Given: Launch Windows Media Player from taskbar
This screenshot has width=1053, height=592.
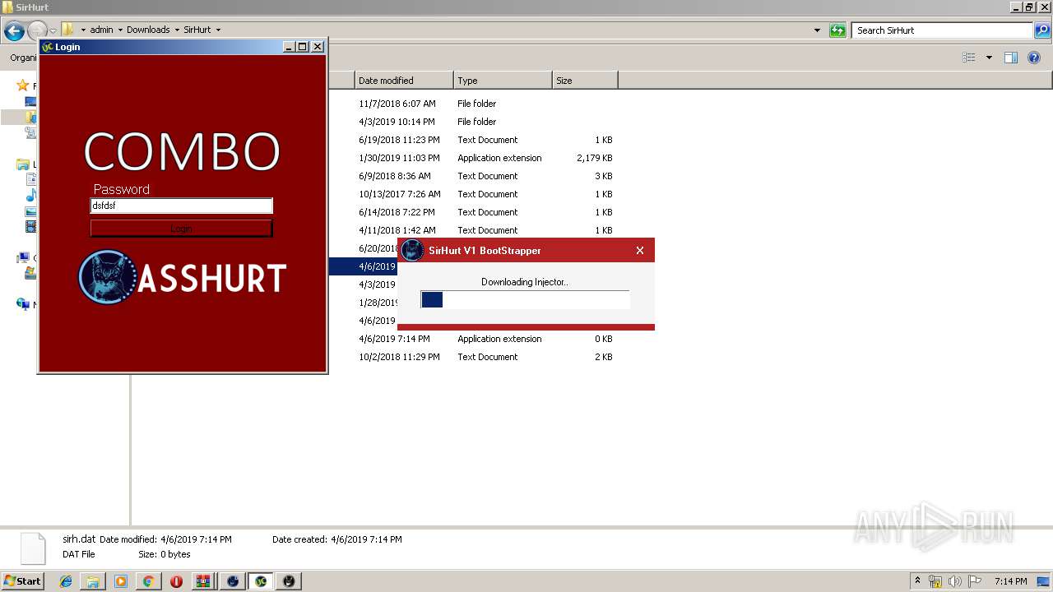Looking at the screenshot, I should [121, 581].
